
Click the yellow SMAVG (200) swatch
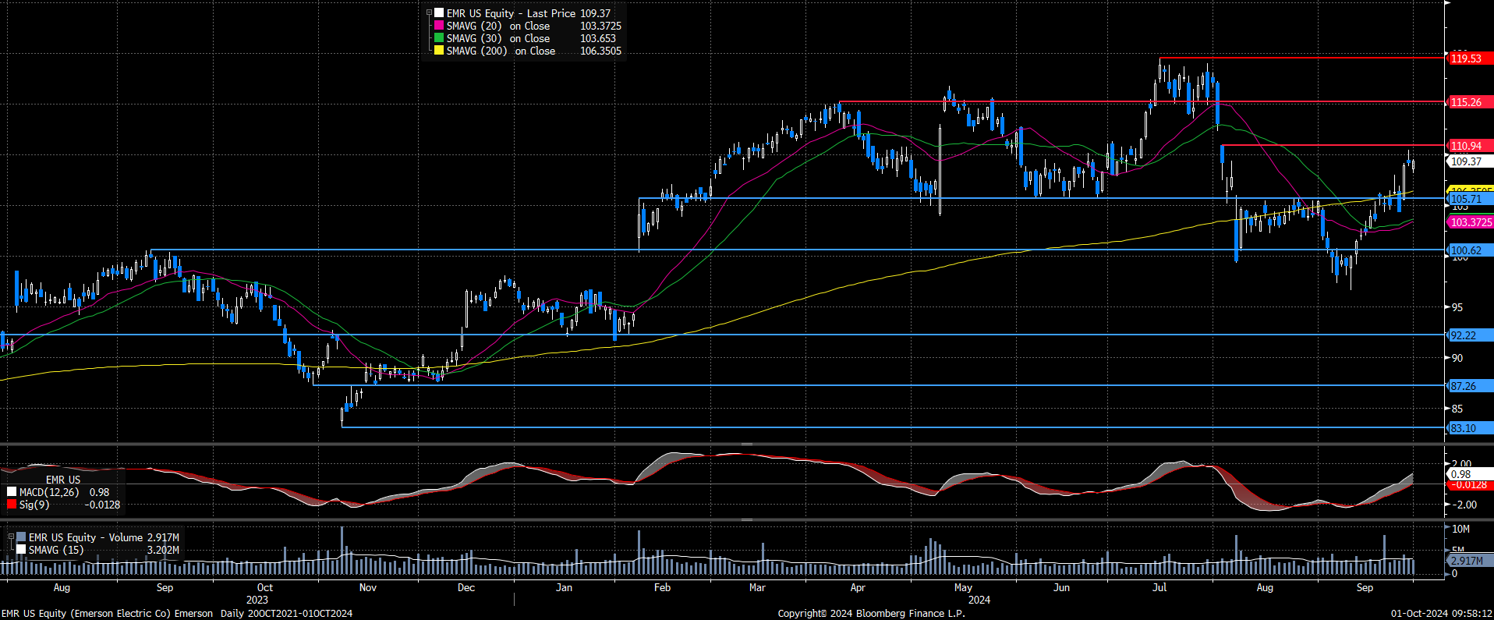point(439,51)
